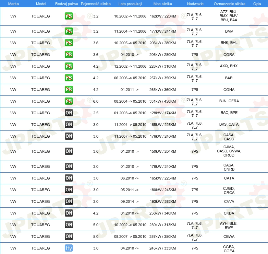Screen dimensions: 268x254
Task: Click the ON icon in the CJGD, CRCA row
Action: point(69,190)
